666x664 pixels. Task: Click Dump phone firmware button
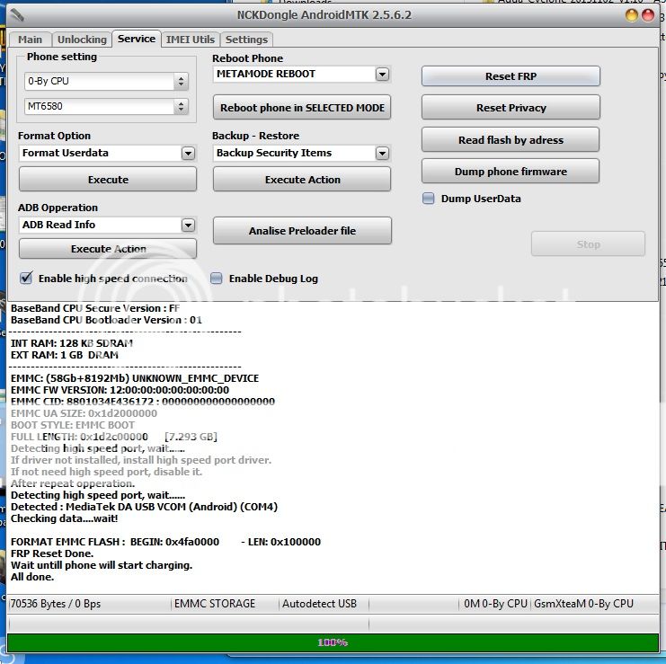pyautogui.click(x=511, y=172)
